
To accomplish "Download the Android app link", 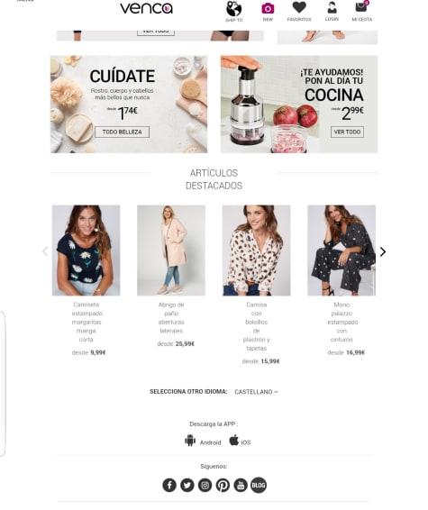I will (203, 441).
